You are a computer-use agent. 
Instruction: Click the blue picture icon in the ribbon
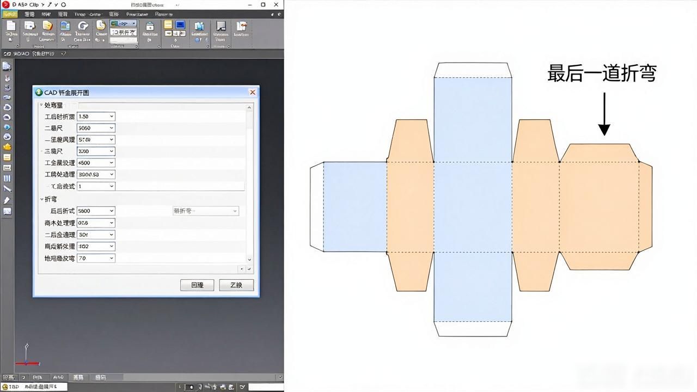pyautogui.click(x=65, y=26)
